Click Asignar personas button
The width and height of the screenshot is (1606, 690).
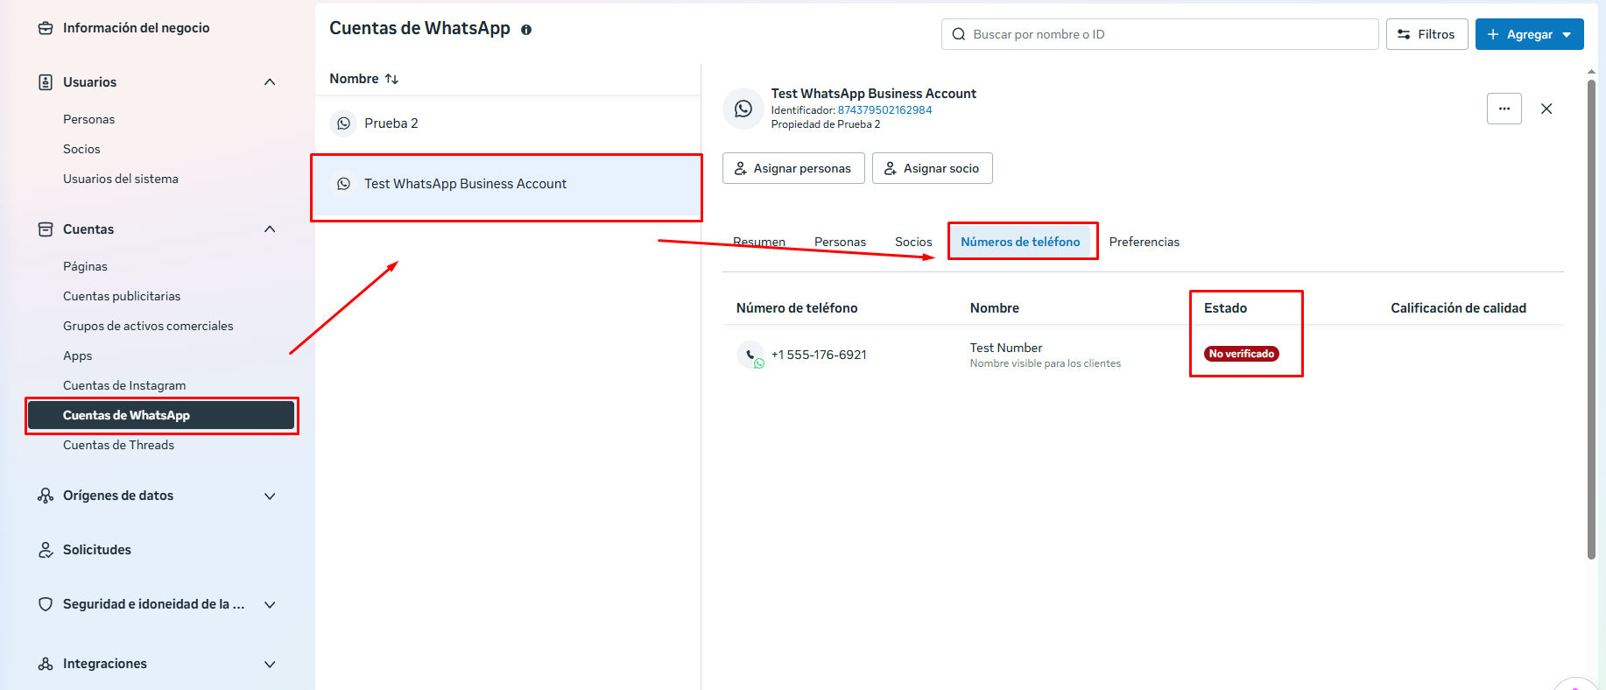(x=793, y=168)
